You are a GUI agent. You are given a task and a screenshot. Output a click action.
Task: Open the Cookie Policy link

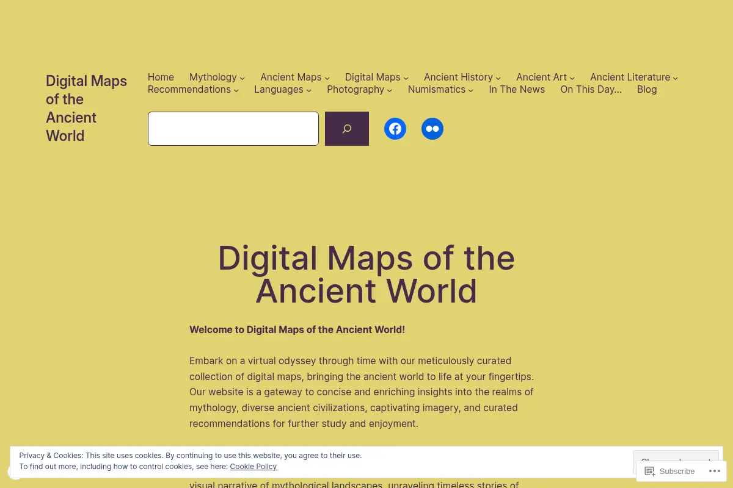pos(253,467)
